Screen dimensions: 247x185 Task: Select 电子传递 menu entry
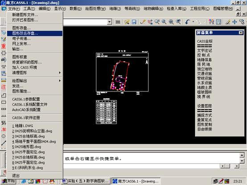point(35,39)
